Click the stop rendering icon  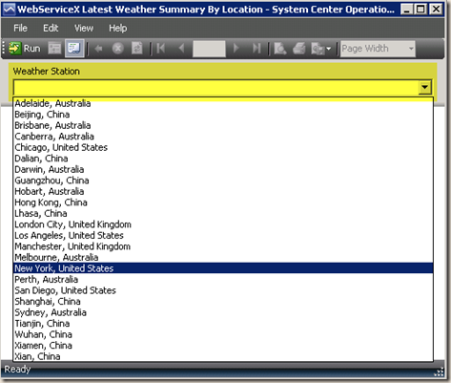(118, 49)
